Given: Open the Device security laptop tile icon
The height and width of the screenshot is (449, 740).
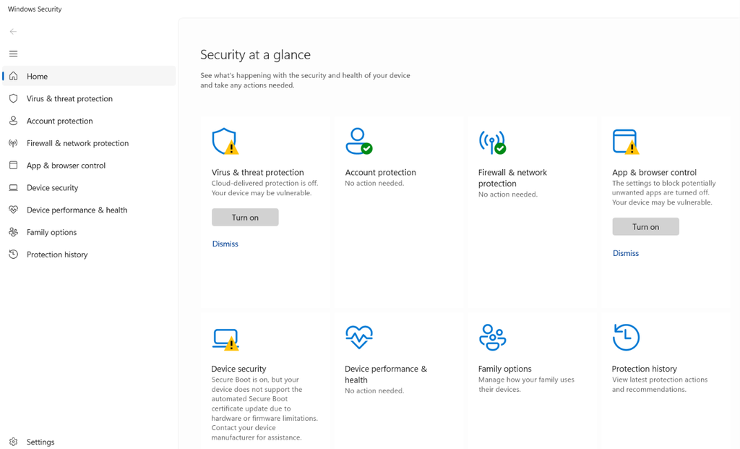Looking at the screenshot, I should coord(225,339).
